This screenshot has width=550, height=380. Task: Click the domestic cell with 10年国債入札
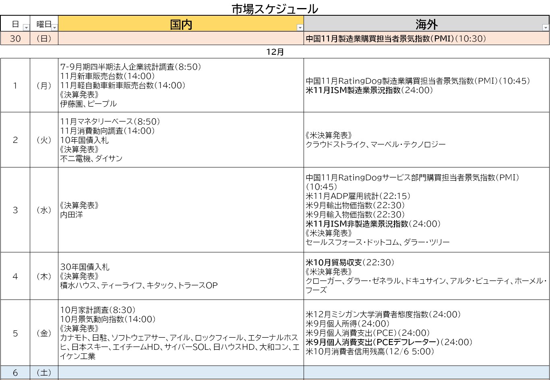point(181,140)
